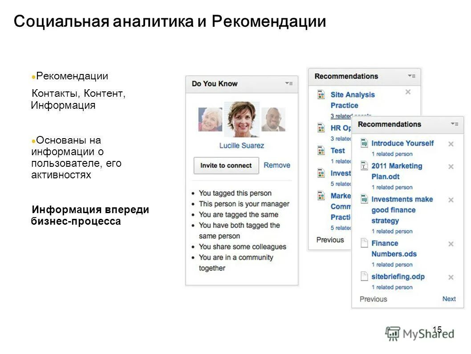471x354 pixels.
Task: Dismiss the Introduce Yourself recommendation
Action: click(451, 144)
